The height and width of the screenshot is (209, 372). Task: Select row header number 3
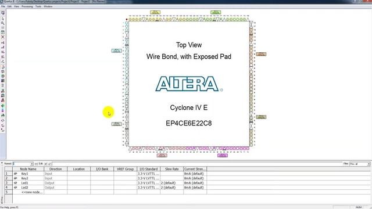[9, 183]
